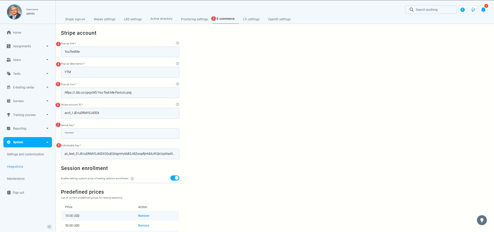Switch to the LTI settings tab

click(x=251, y=19)
